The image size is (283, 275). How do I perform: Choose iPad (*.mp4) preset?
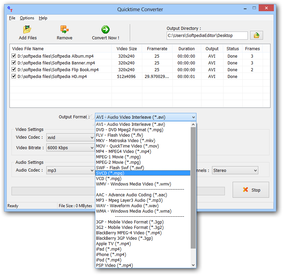143,249
